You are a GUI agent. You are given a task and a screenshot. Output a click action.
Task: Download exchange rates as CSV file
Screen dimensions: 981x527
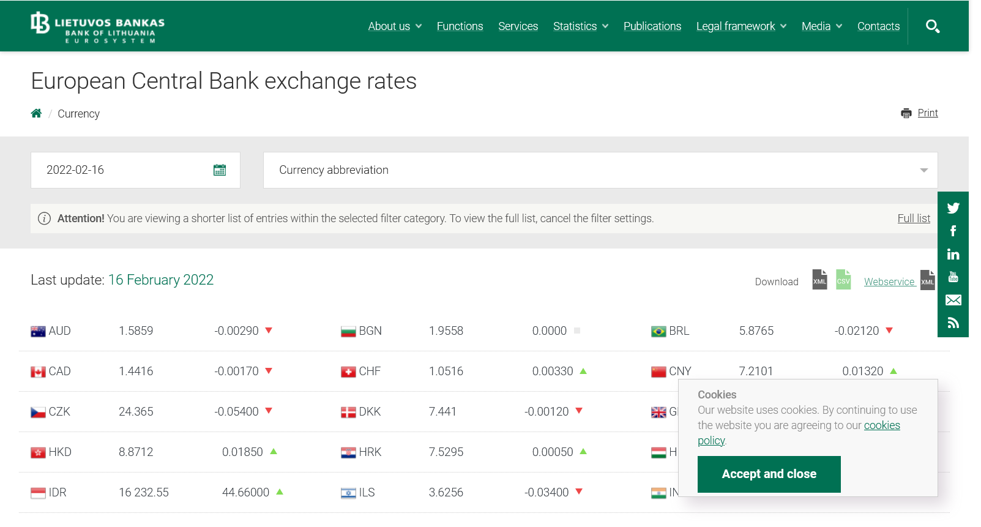(x=843, y=280)
